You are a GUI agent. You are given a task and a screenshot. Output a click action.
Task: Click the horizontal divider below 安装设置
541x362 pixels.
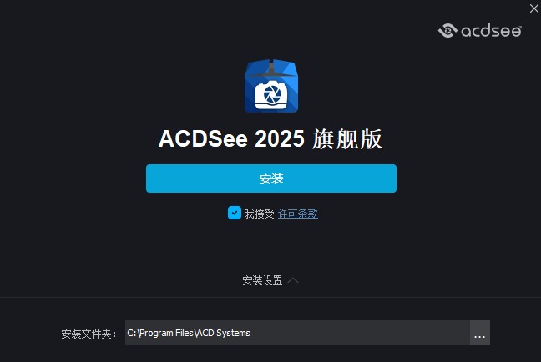click(x=270, y=297)
